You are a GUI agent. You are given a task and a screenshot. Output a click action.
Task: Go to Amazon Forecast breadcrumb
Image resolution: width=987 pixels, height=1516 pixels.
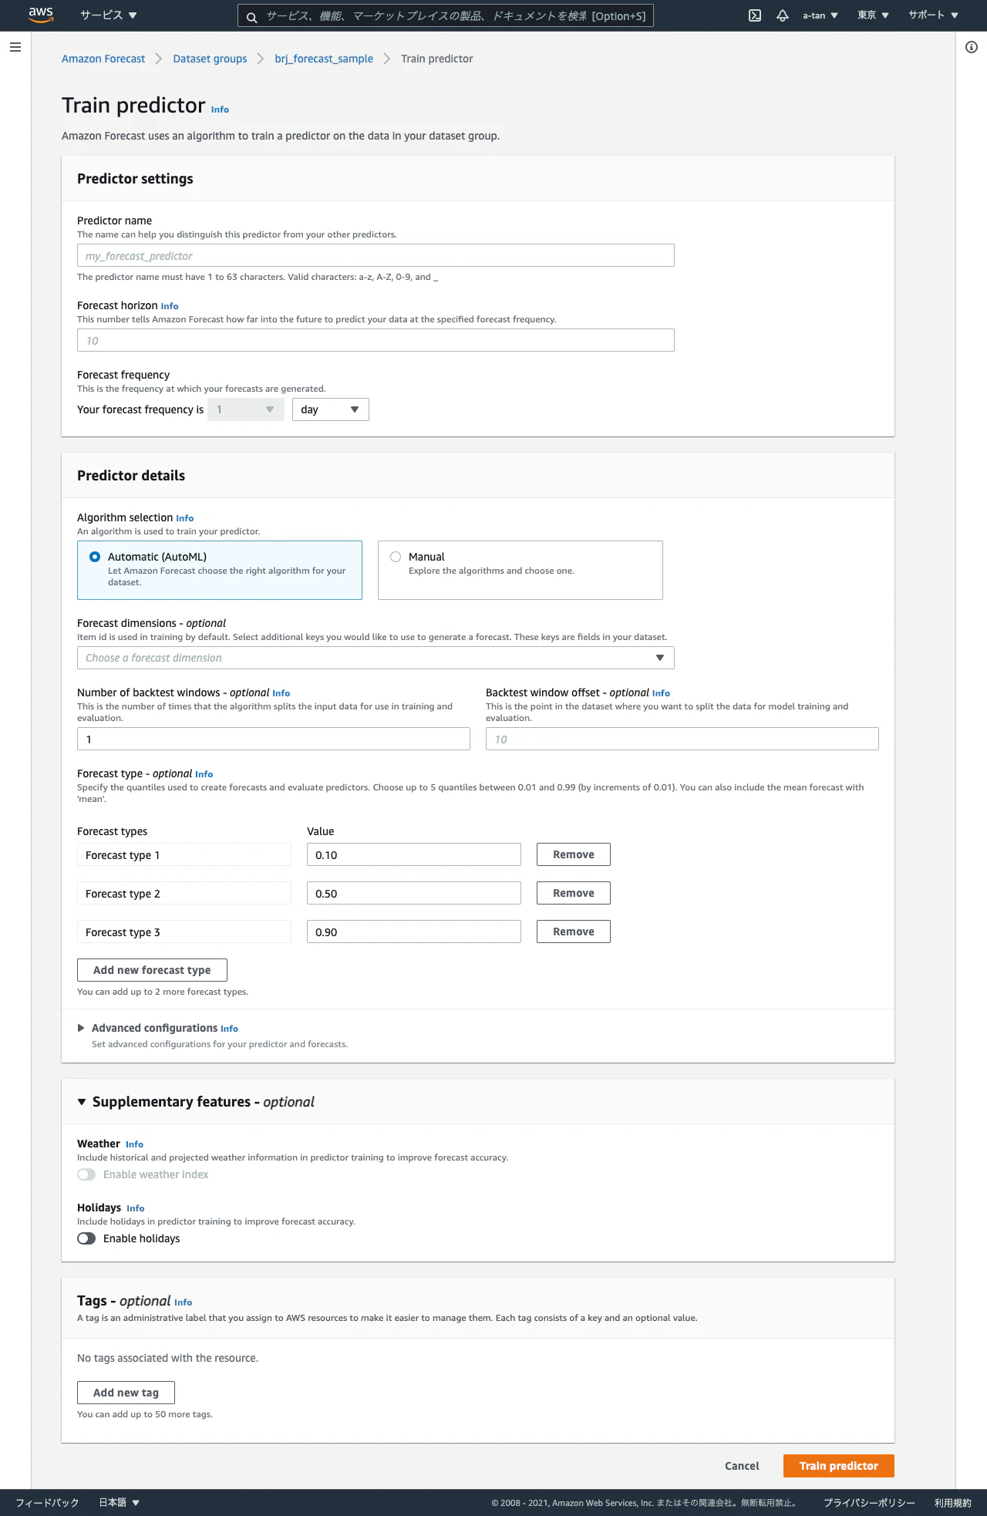click(x=103, y=59)
